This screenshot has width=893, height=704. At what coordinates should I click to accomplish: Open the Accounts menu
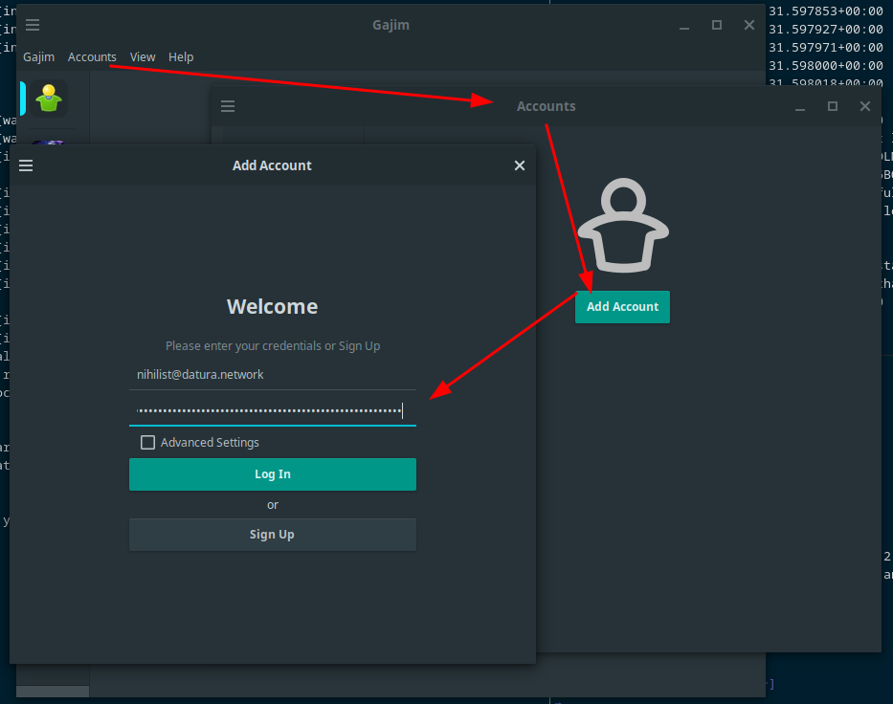pos(92,56)
